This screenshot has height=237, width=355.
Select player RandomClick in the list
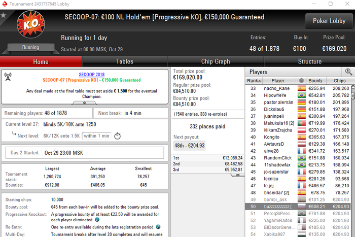click(x=298, y=158)
